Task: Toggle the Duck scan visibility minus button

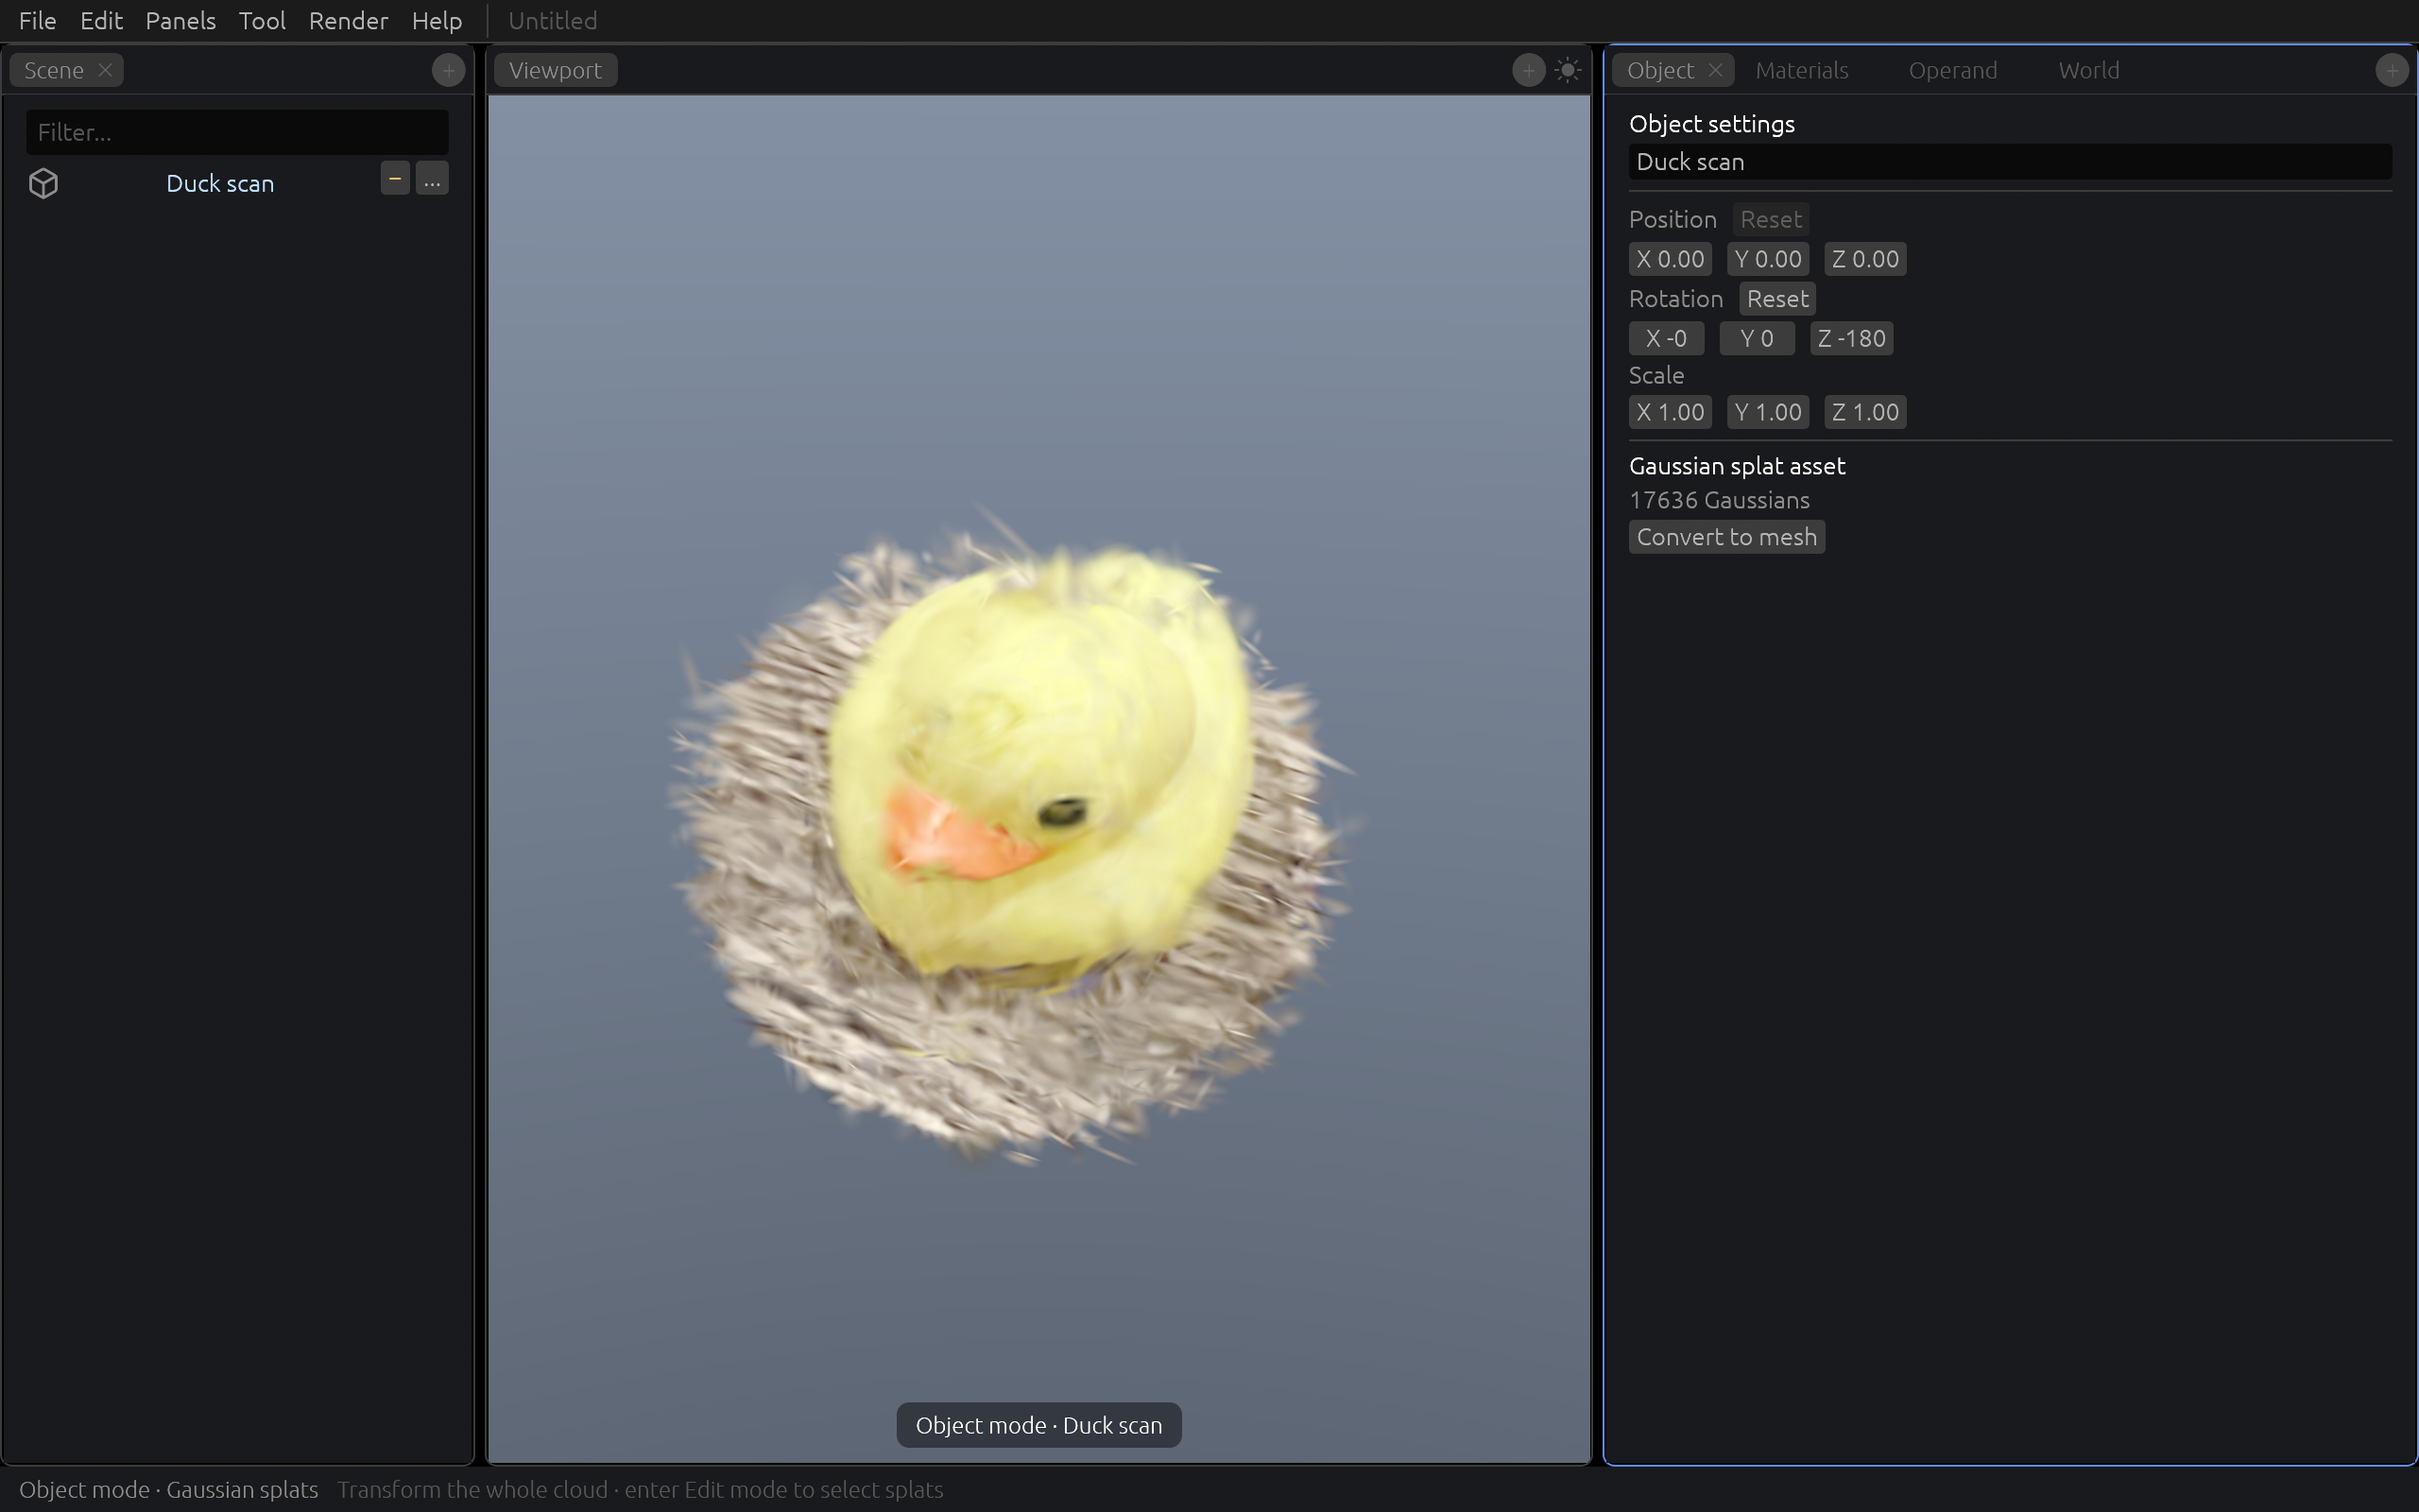Action: 395,178
